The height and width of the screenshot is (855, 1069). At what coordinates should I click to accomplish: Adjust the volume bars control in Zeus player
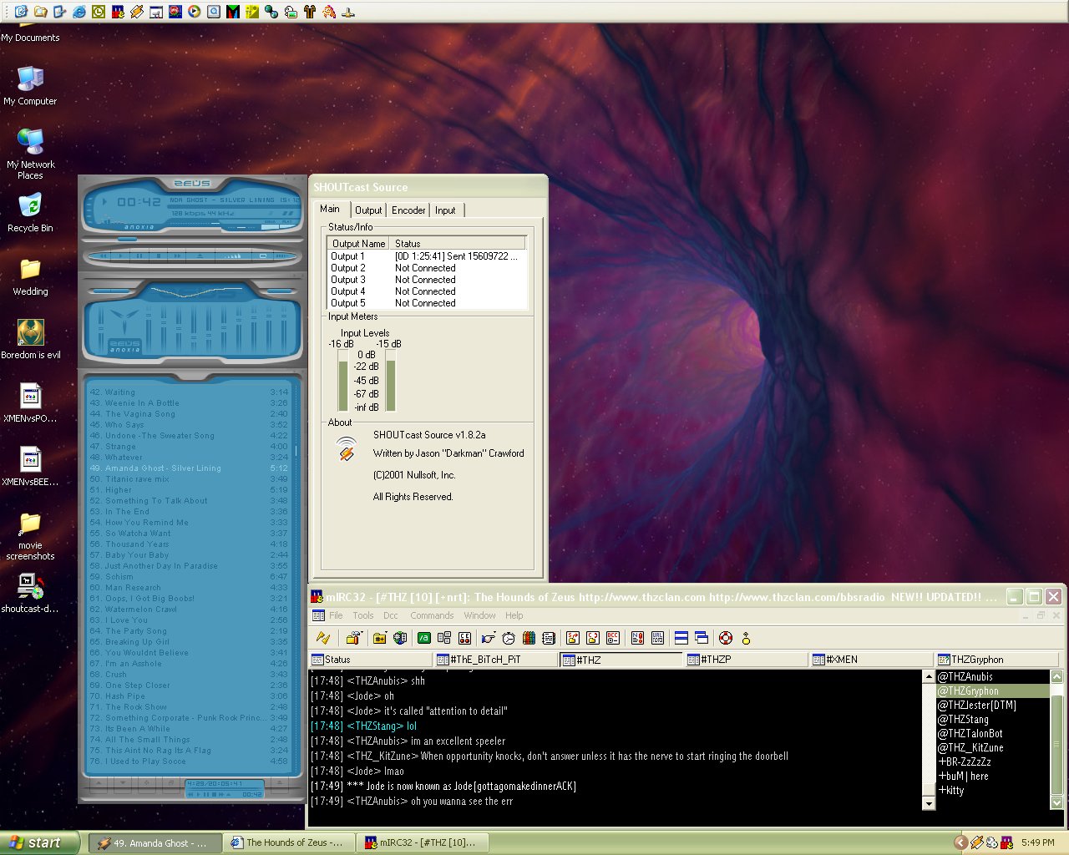pyautogui.click(x=233, y=255)
